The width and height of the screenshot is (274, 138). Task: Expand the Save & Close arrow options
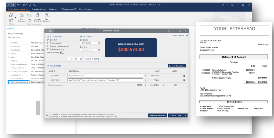tap(185, 115)
